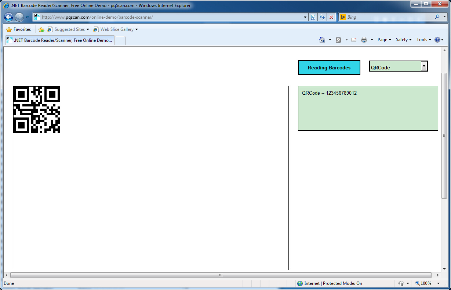Click the browser Back arrow button

coord(9,17)
